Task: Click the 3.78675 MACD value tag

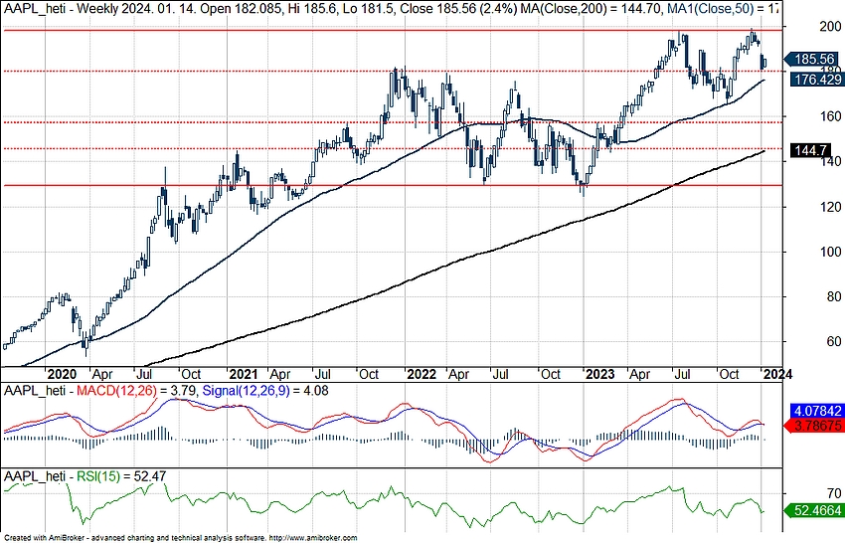Action: (x=813, y=426)
